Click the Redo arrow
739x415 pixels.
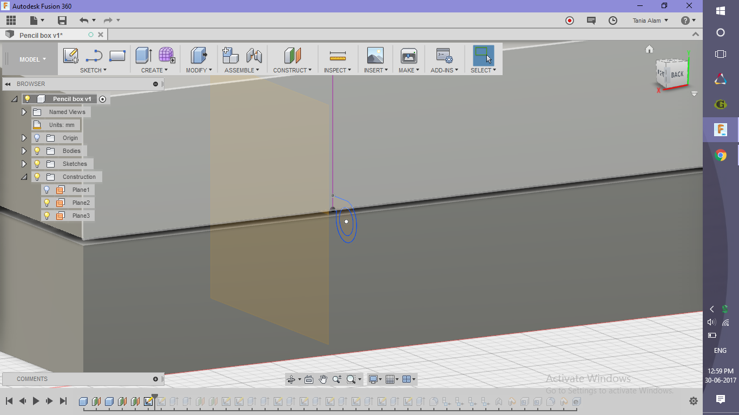click(108, 21)
